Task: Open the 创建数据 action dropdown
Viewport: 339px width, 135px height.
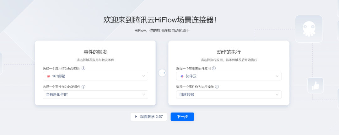Action: [229, 95]
